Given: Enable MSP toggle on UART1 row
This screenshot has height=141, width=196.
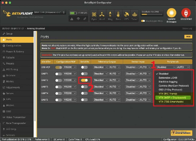Looking at the screenshot, I should pos(59,74).
